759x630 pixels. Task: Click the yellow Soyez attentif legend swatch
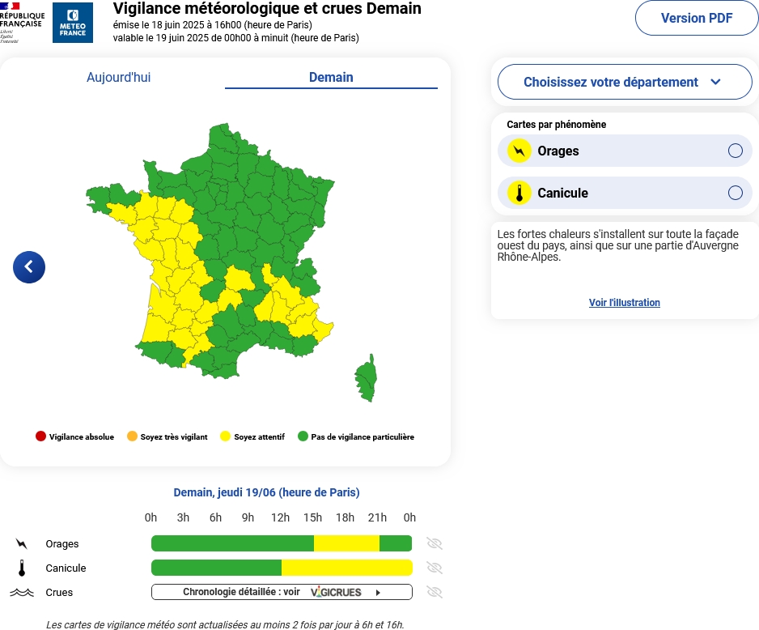click(225, 436)
